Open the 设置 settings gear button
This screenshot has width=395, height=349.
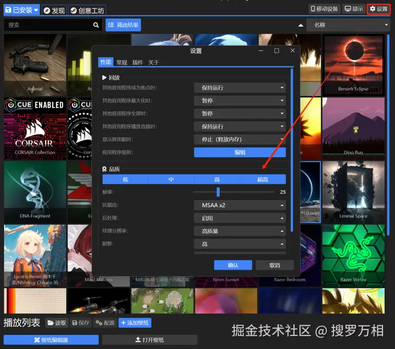(x=379, y=9)
